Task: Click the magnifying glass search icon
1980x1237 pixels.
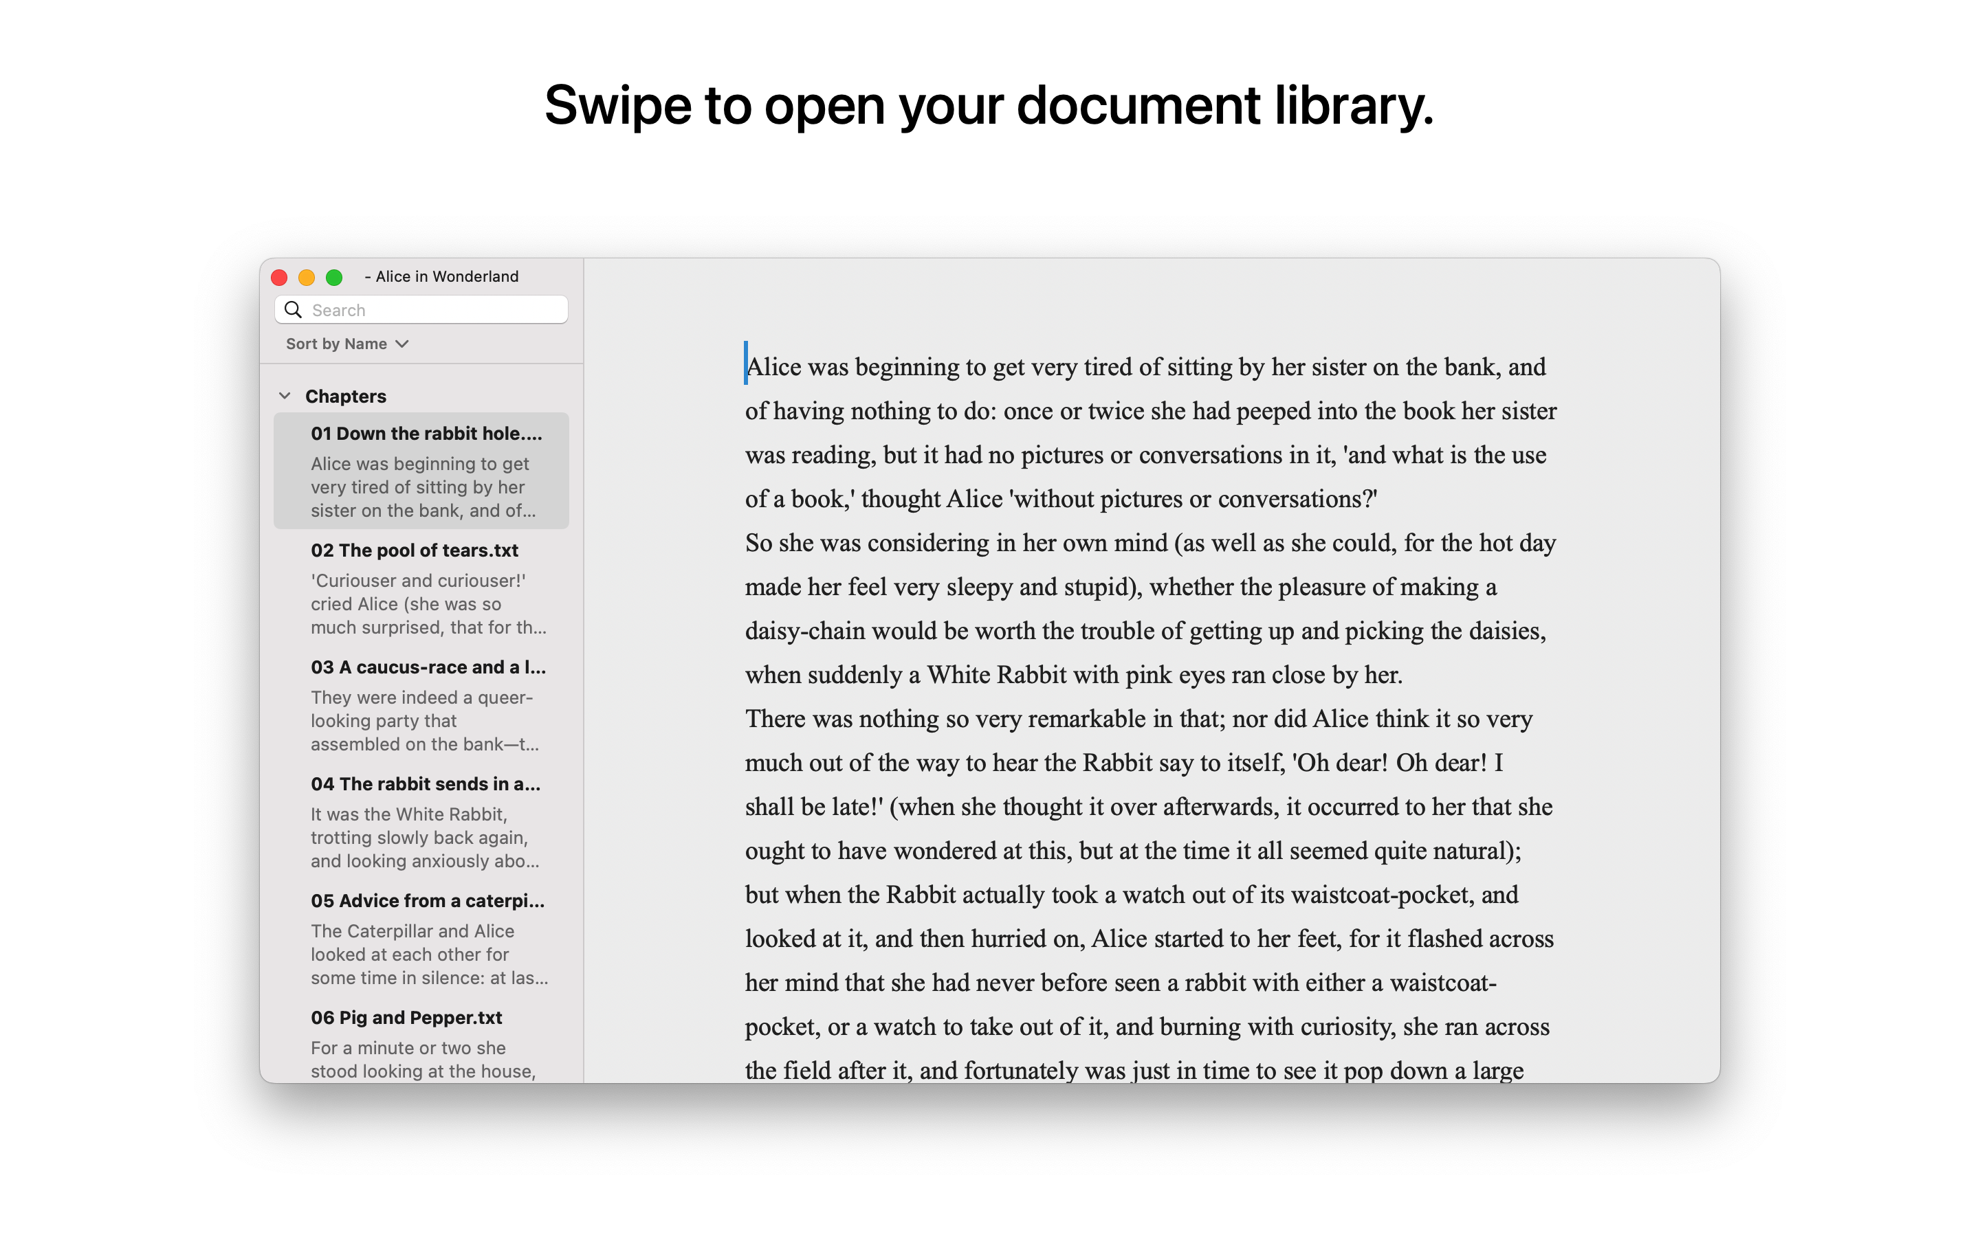Action: tap(293, 309)
